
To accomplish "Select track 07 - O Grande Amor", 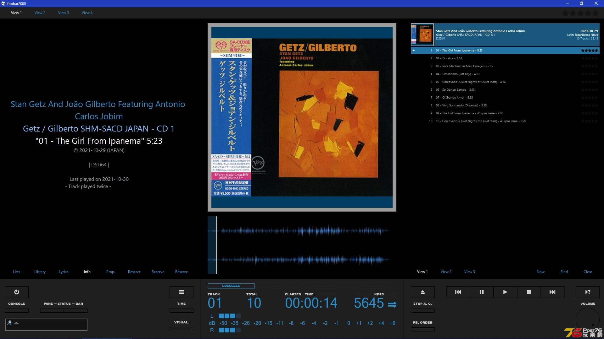I will (x=505, y=98).
